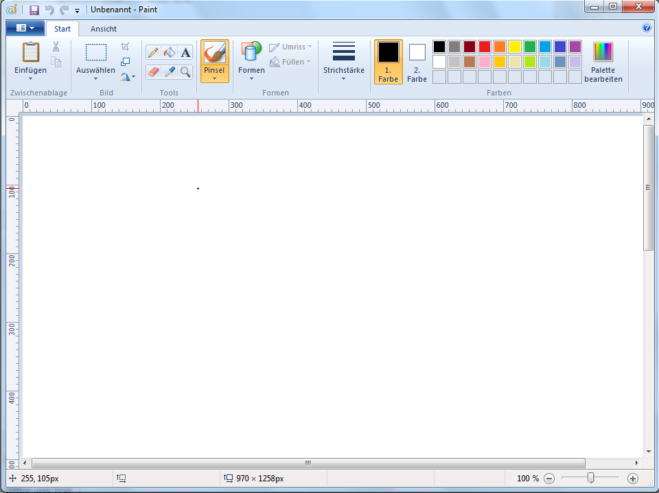Click the Redo arrow in title bar
The width and height of the screenshot is (659, 493).
coord(64,10)
